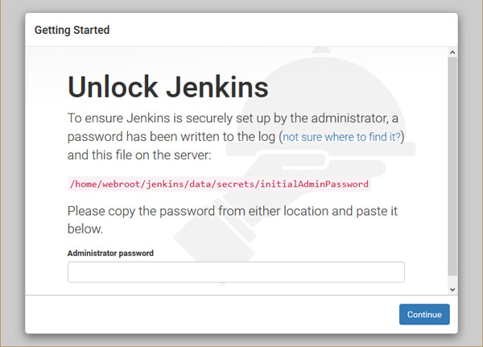Select the initialAdminPassword file path text
Image resolution: width=483 pixels, height=347 pixels.
click(219, 184)
